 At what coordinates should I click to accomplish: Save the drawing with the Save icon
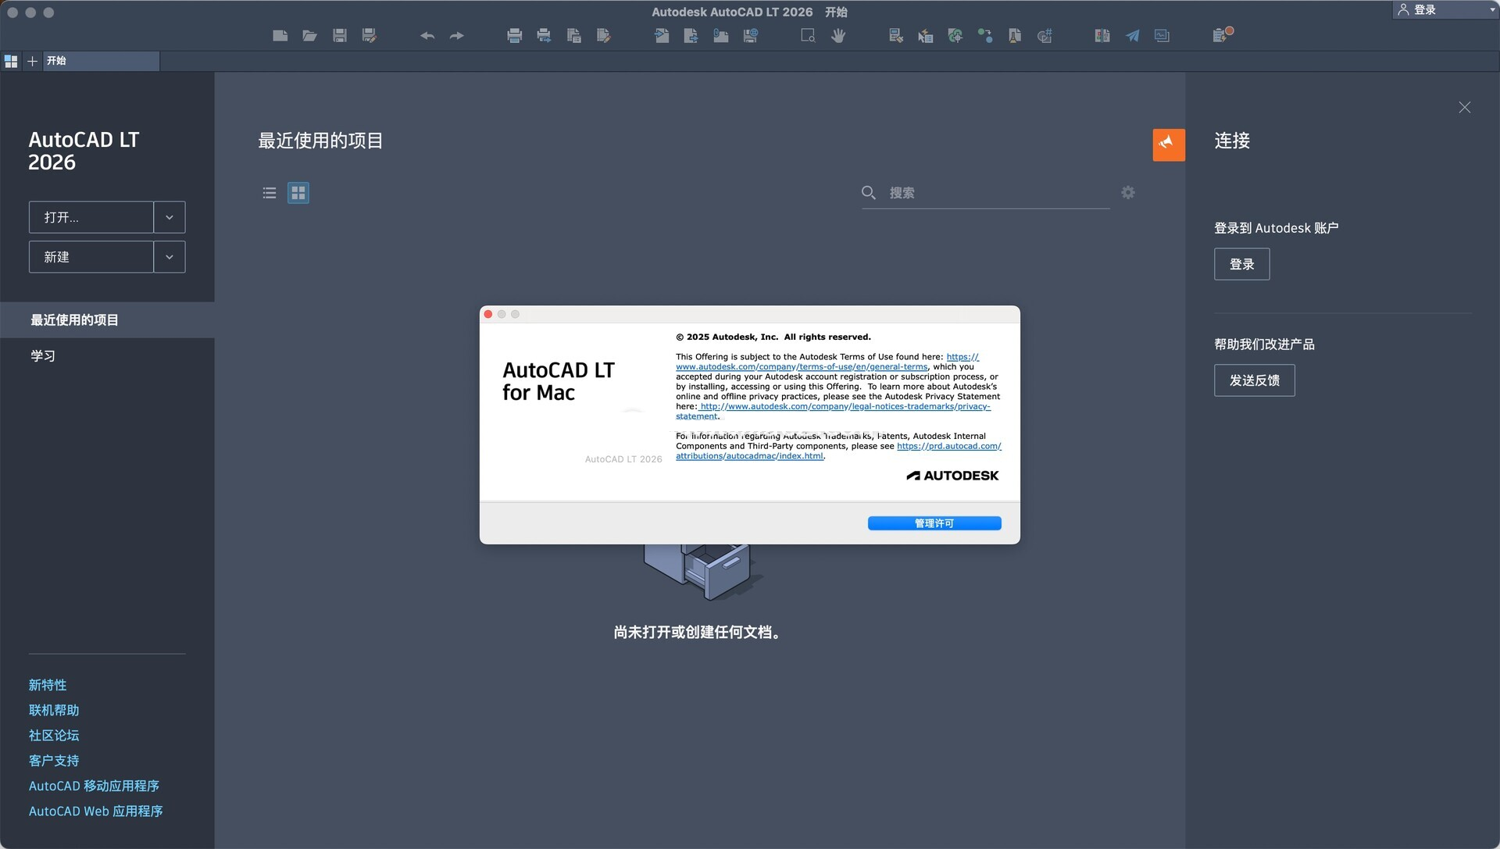pos(339,35)
